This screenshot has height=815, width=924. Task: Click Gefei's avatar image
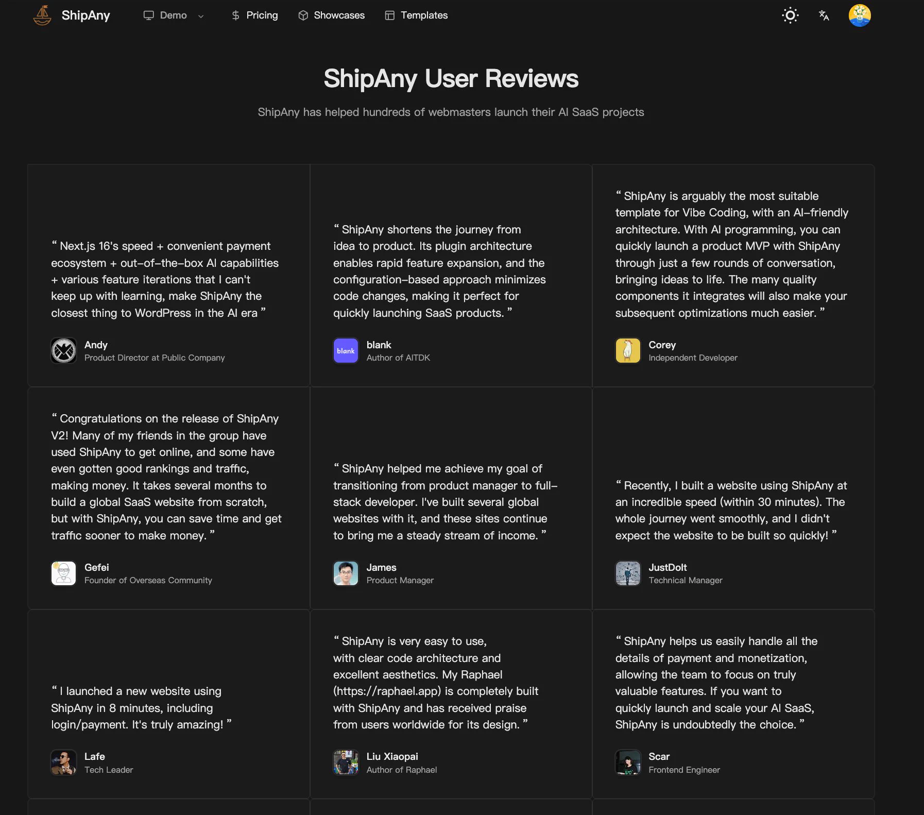coord(64,573)
